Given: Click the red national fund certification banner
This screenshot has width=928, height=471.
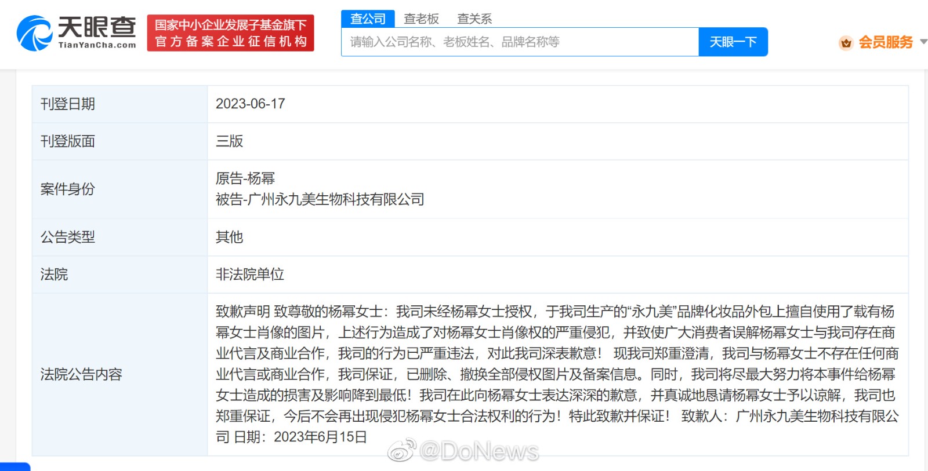Looking at the screenshot, I should [x=230, y=33].
